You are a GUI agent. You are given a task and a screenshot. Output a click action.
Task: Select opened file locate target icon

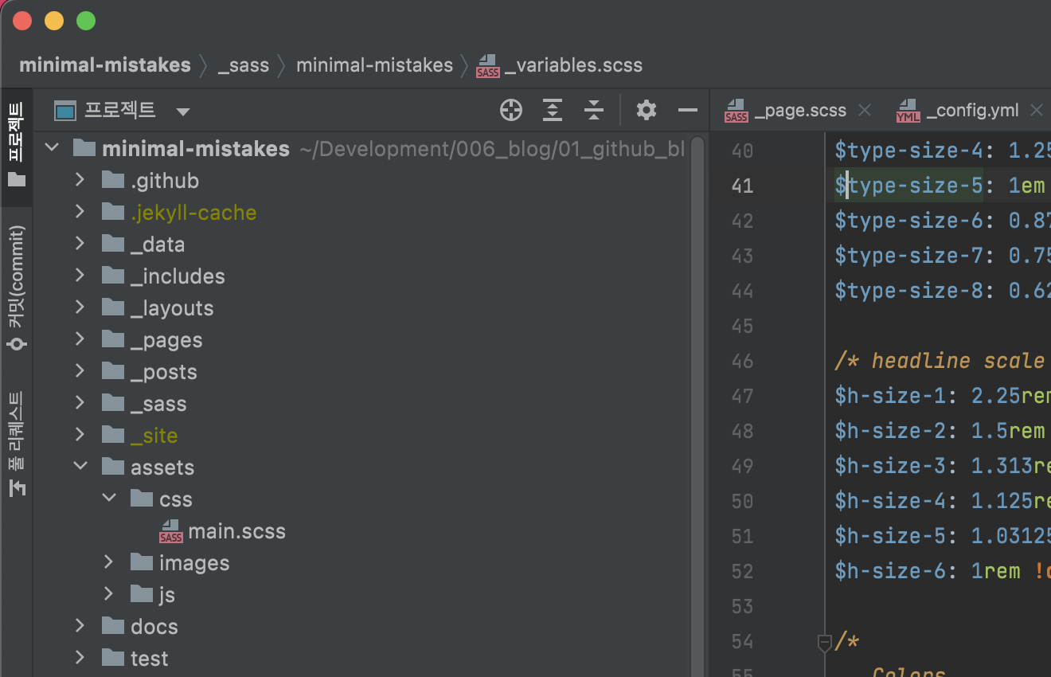point(511,111)
